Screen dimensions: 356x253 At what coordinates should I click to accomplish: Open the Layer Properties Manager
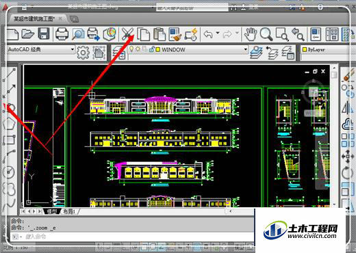[118, 53]
